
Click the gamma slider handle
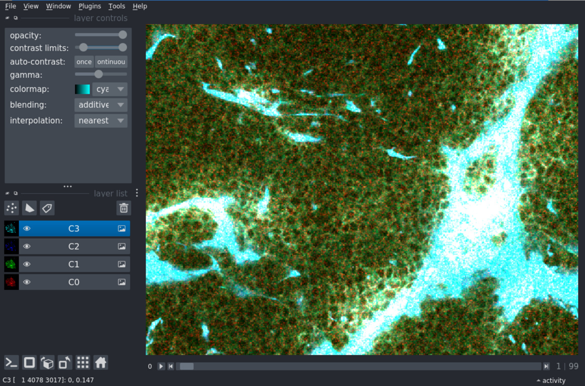tap(99, 74)
